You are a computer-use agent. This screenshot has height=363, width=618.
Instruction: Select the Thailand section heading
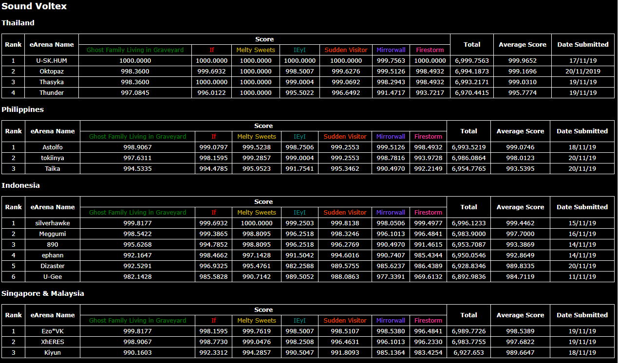coord(18,23)
